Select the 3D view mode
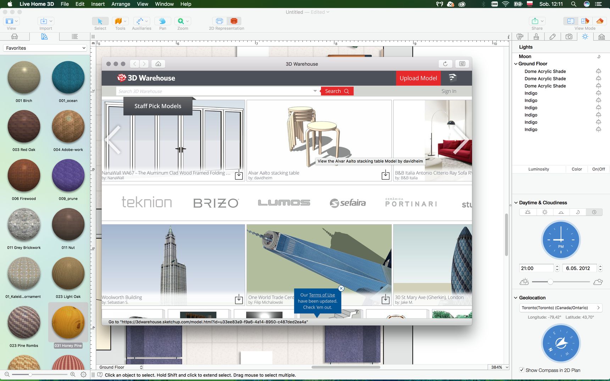This screenshot has width=610, height=381. 600,21
